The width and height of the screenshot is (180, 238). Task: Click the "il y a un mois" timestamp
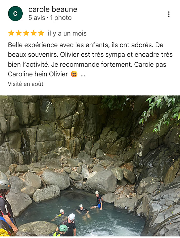tap(67, 33)
